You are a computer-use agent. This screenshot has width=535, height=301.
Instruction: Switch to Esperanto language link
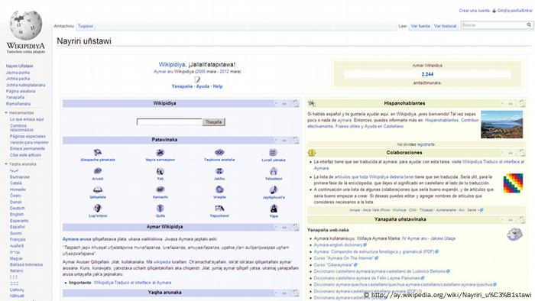[19, 221]
